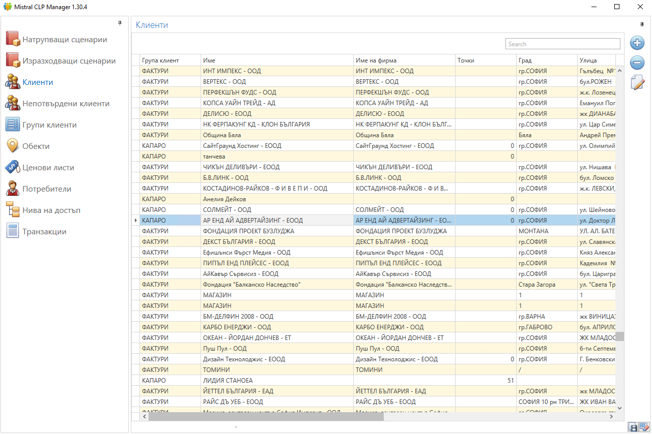Screen dimensions: 652x434
Task: Unpin the left navigation panel
Action: click(x=121, y=23)
